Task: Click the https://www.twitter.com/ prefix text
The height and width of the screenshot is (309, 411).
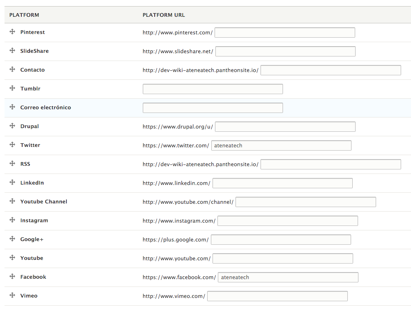Action: click(x=176, y=145)
